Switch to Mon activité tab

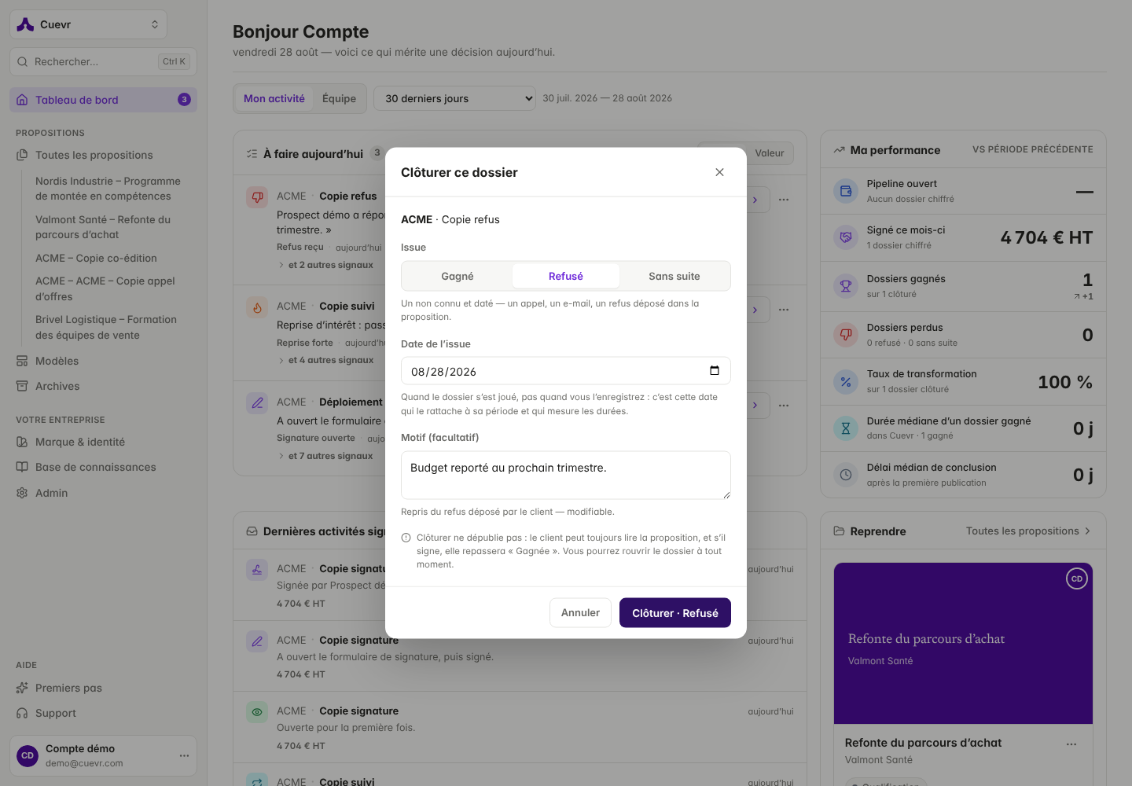274,98
